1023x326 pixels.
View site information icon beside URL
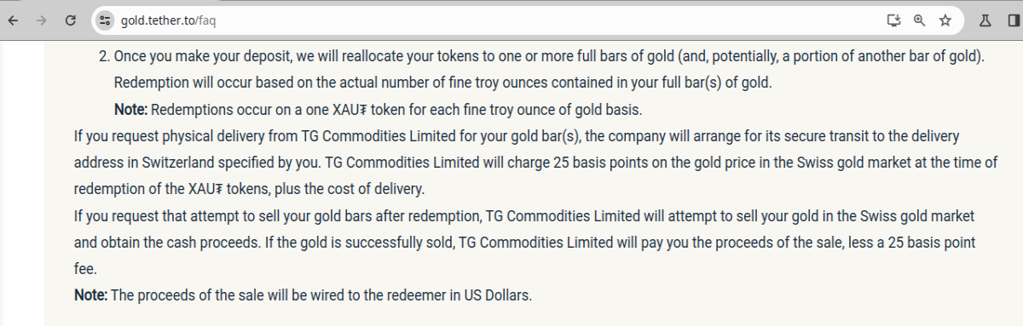coord(106,20)
